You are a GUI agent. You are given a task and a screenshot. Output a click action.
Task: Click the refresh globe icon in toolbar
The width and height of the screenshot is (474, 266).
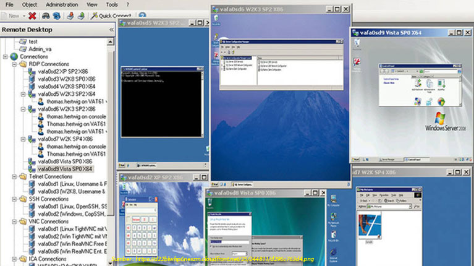pyautogui.click(x=57, y=15)
